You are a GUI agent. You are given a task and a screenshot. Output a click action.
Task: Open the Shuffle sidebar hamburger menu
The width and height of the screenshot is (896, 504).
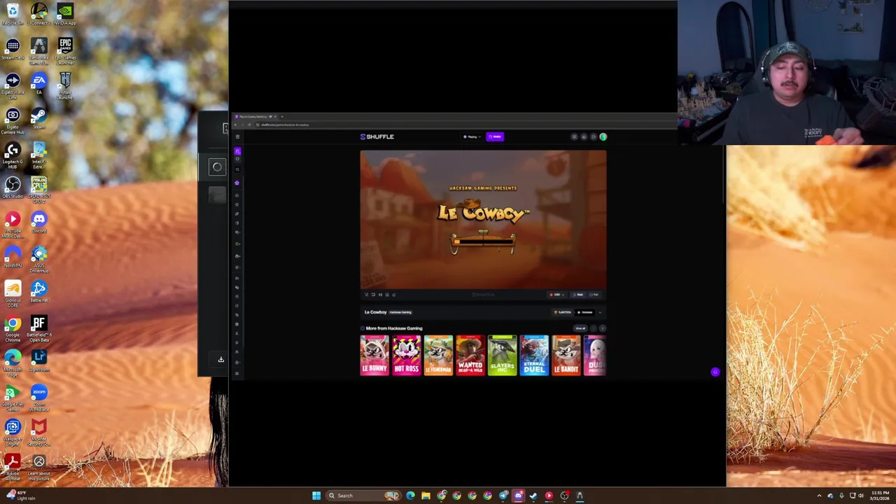coord(237,136)
